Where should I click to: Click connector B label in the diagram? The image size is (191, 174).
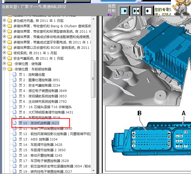[x=139, y=113]
